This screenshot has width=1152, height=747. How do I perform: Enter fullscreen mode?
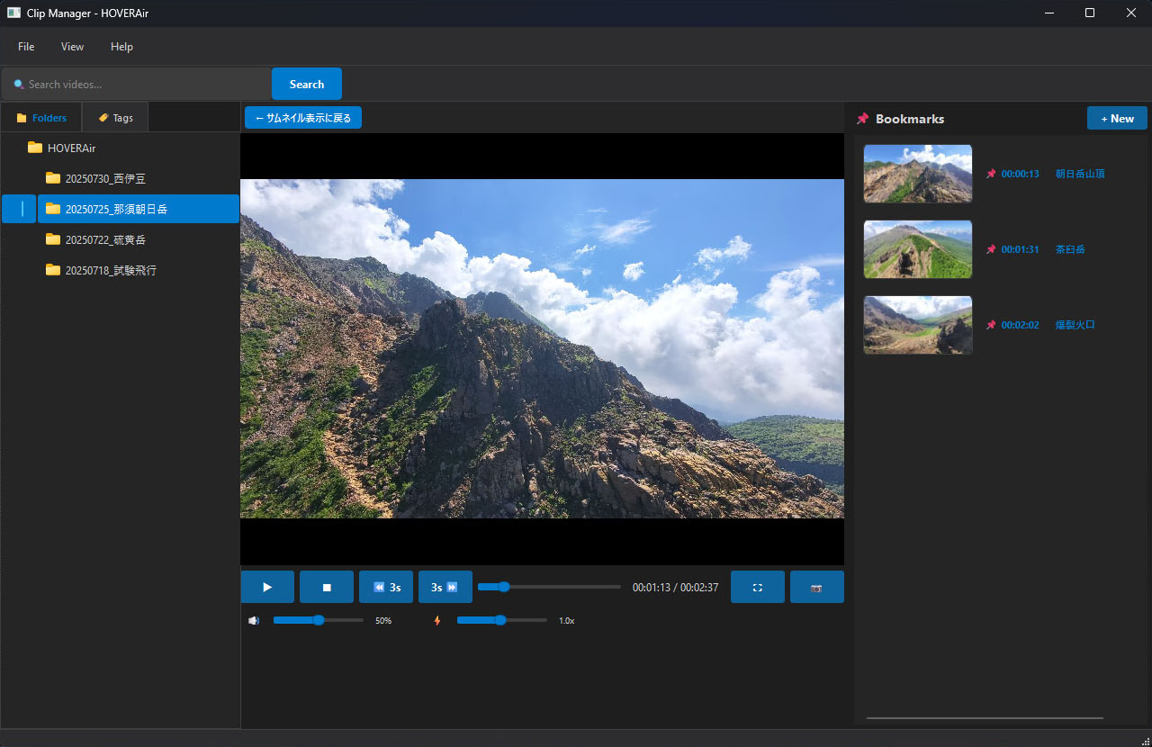coord(757,587)
